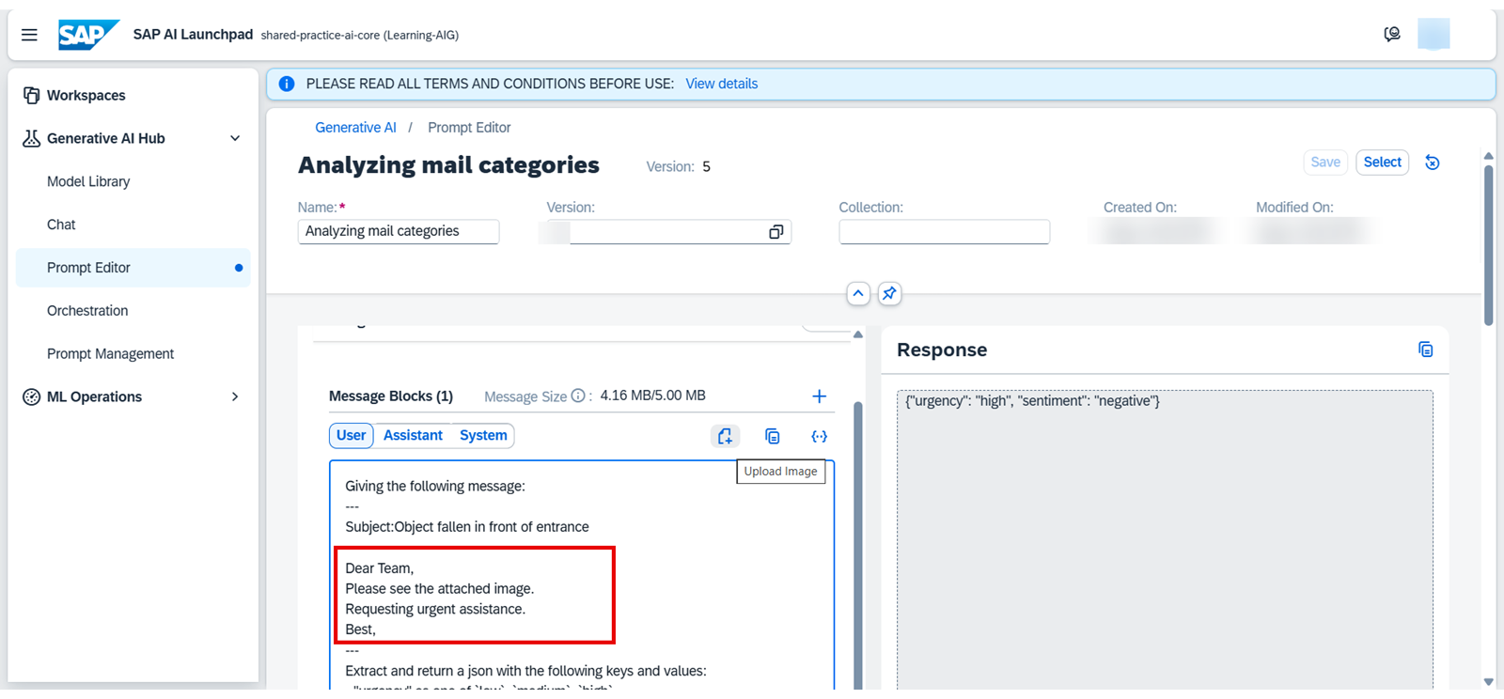
Task: Open the hamburger navigation menu
Action: 29,35
